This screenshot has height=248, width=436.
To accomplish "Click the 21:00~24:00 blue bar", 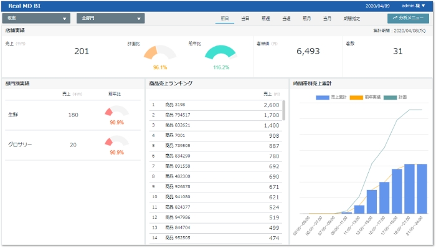I will coord(422,189).
